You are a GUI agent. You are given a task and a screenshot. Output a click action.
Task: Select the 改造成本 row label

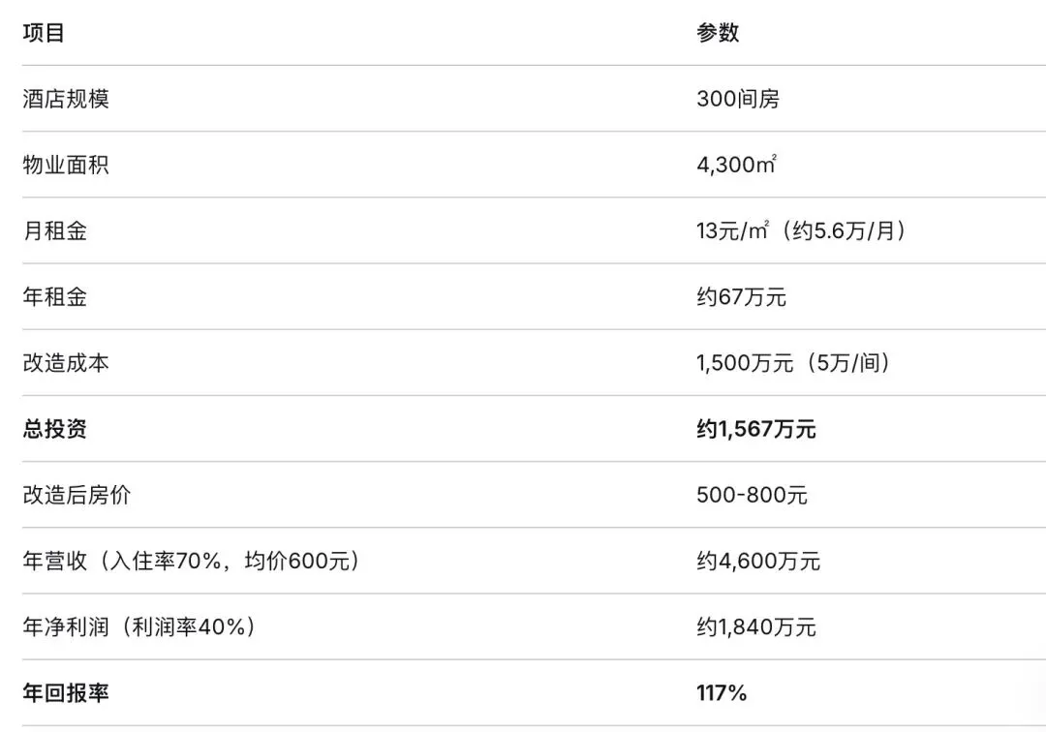coord(66,363)
